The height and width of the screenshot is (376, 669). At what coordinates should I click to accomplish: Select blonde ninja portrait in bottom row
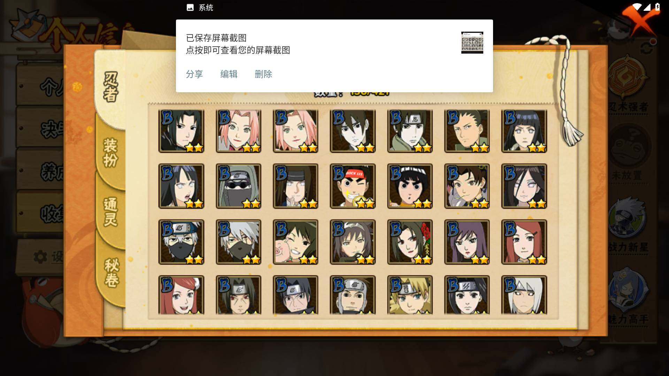(410, 295)
